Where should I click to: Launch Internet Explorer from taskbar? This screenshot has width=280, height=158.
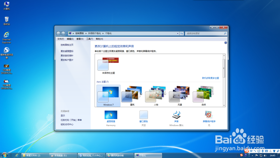point(17,155)
